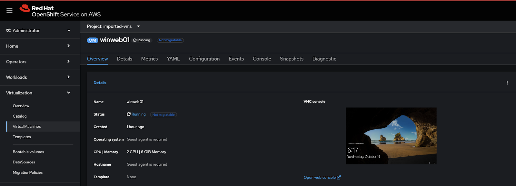Click the Running status link
516x186 pixels.
(138, 114)
